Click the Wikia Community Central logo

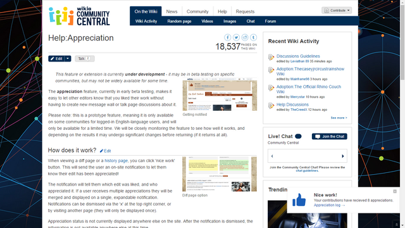[x=79, y=16]
